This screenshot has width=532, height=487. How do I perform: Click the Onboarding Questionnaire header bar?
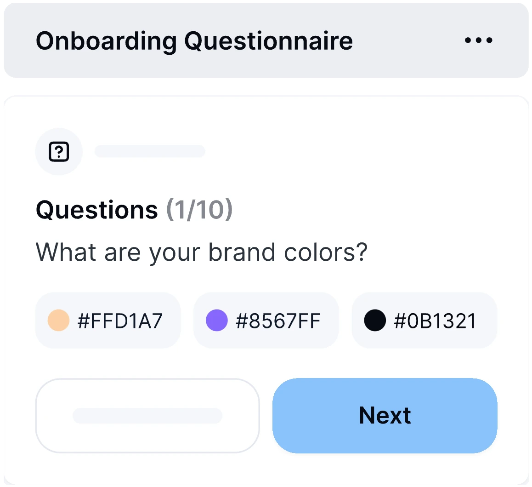click(266, 40)
